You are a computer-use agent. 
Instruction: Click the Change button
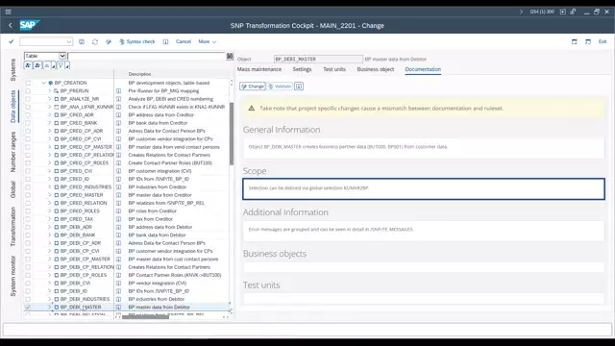pyautogui.click(x=253, y=86)
